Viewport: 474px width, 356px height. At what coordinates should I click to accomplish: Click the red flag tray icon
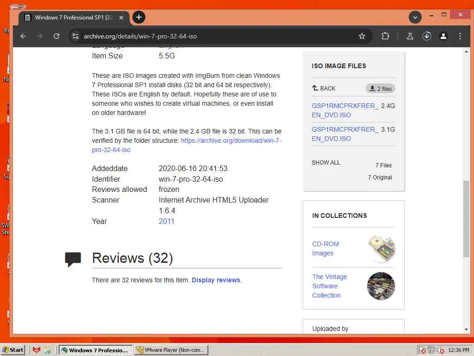422,350
